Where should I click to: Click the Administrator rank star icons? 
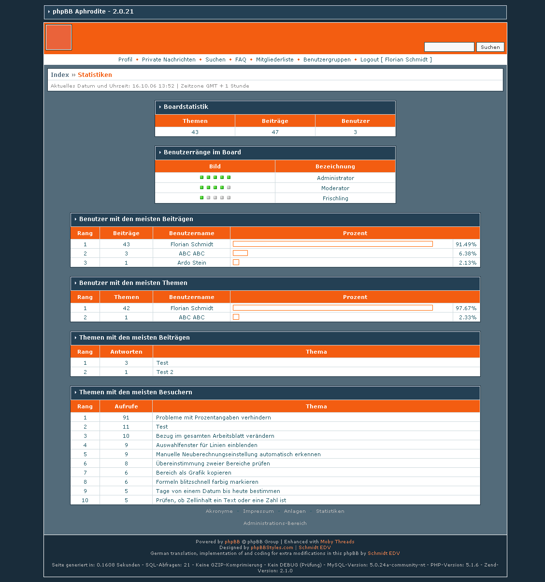coord(215,178)
